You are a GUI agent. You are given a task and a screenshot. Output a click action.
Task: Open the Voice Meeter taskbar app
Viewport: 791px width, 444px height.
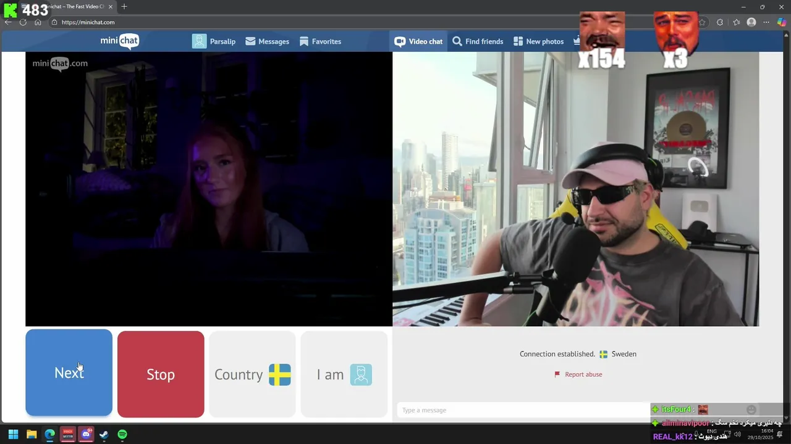68,434
